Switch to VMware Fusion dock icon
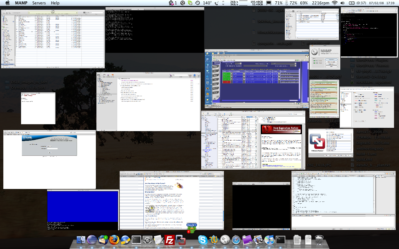The height and width of the screenshot is (249, 399). 180,240
